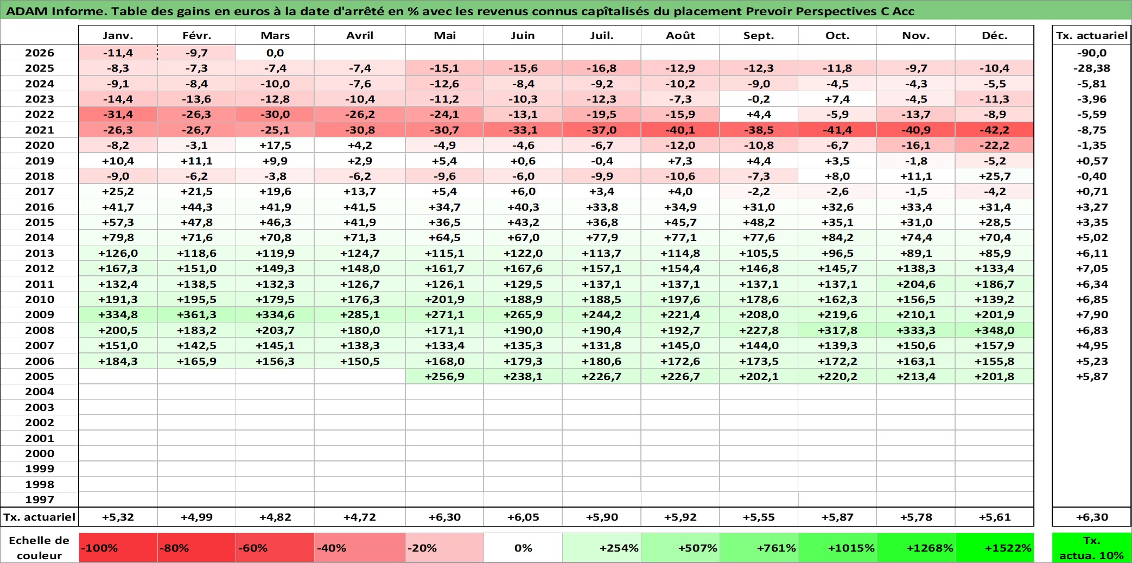Click the +17,5 cell in March 2020

click(x=275, y=145)
